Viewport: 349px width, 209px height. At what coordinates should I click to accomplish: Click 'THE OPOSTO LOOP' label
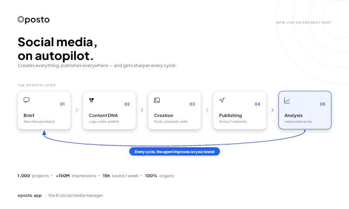tap(37, 85)
